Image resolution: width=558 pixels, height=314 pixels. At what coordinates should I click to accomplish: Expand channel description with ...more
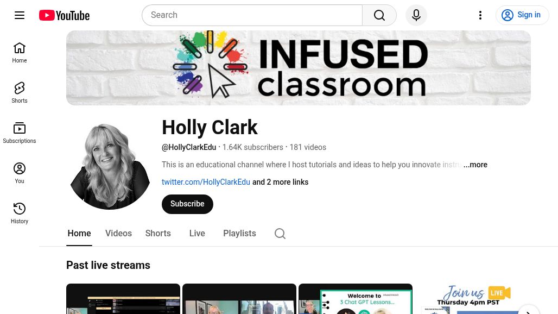click(x=475, y=165)
